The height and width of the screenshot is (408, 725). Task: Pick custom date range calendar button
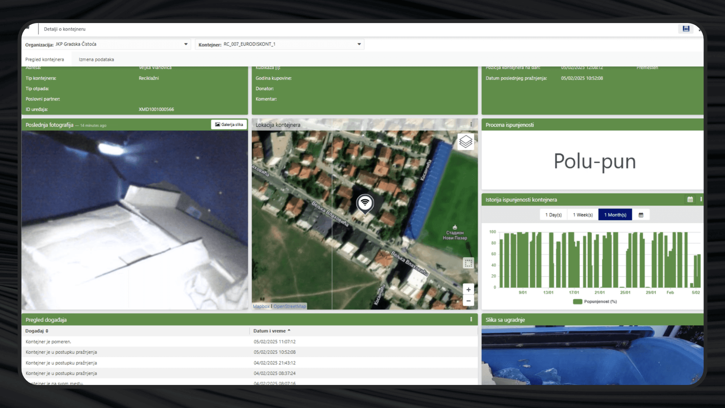point(641,215)
